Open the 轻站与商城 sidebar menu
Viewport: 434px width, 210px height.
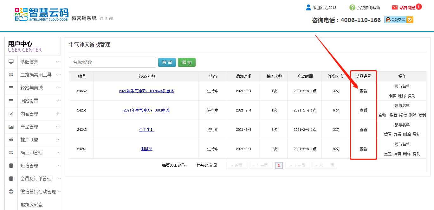(x=32, y=88)
